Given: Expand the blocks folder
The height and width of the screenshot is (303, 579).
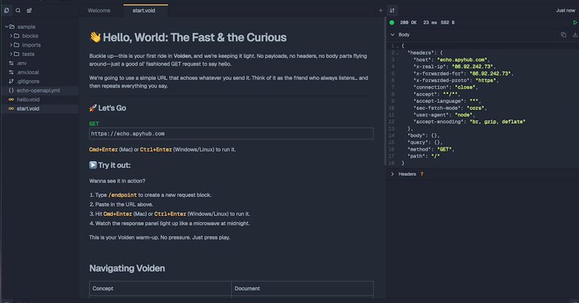Looking at the screenshot, I should (x=11, y=36).
